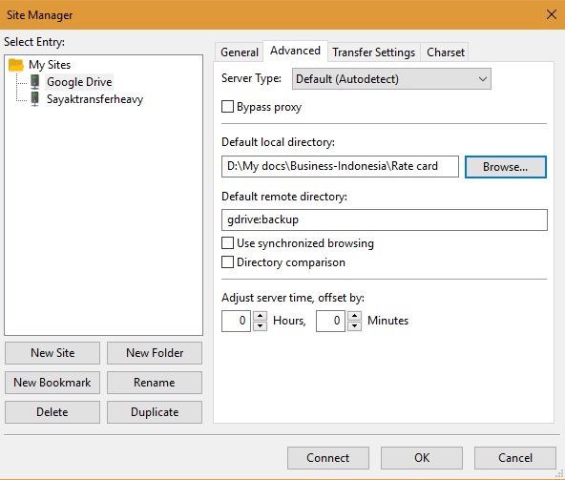
Task: Close the Site Manager dialog
Action: pyautogui.click(x=552, y=14)
